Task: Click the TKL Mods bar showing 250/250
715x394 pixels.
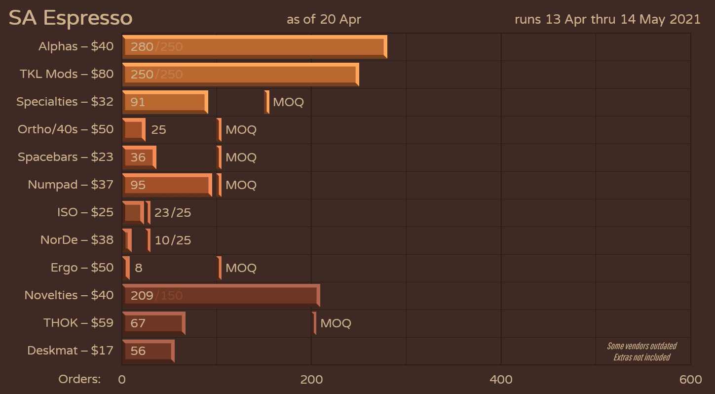Action: coord(240,75)
